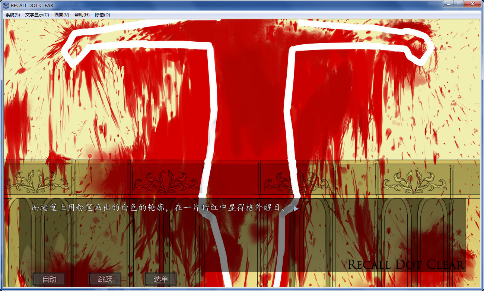Open the 文字显示(C) menu
The width and height of the screenshot is (484, 291).
click(37, 15)
